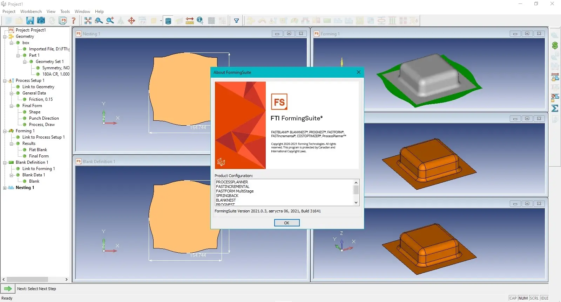This screenshot has height=302, width=561.
Task: Select PROCESSPLANNER in Product Configuration list
Action: coord(232,182)
